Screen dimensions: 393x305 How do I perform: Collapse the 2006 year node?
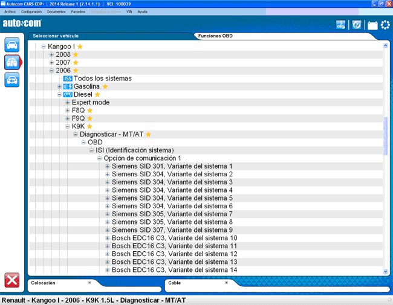tap(51, 71)
